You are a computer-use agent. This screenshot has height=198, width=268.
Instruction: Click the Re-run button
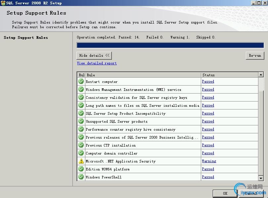pyautogui.click(x=255, y=55)
